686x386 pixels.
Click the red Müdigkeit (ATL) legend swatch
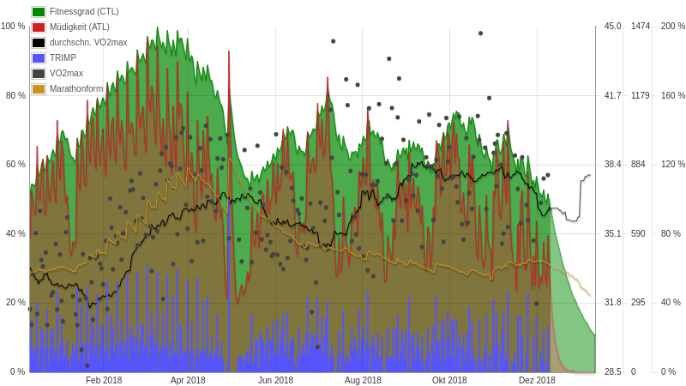(x=39, y=27)
